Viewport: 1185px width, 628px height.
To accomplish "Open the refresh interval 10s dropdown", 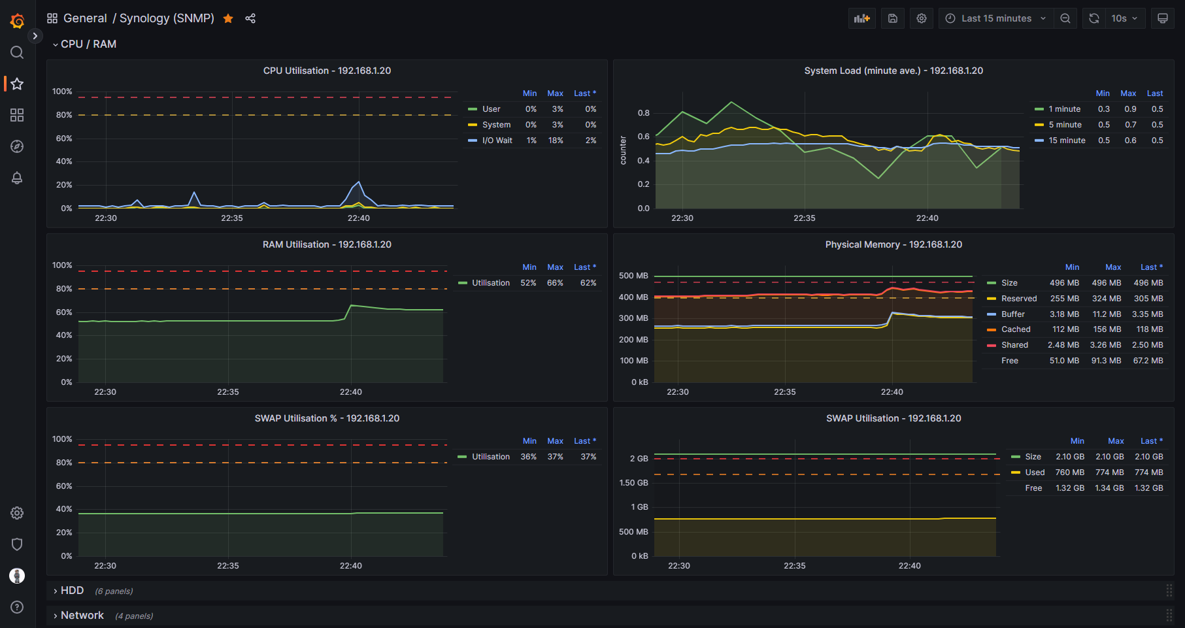I will pos(1124,18).
